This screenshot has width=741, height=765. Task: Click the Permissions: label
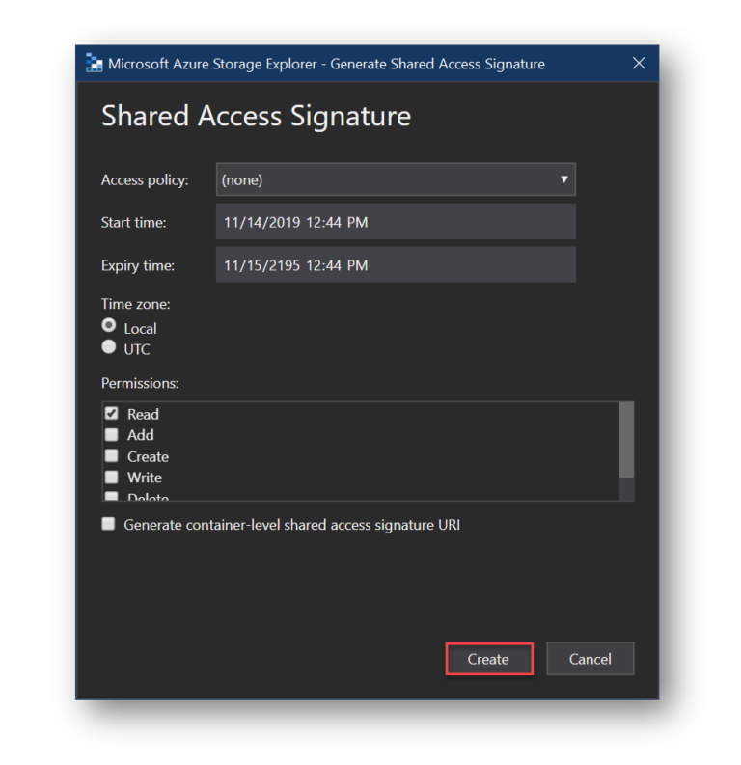click(x=140, y=384)
